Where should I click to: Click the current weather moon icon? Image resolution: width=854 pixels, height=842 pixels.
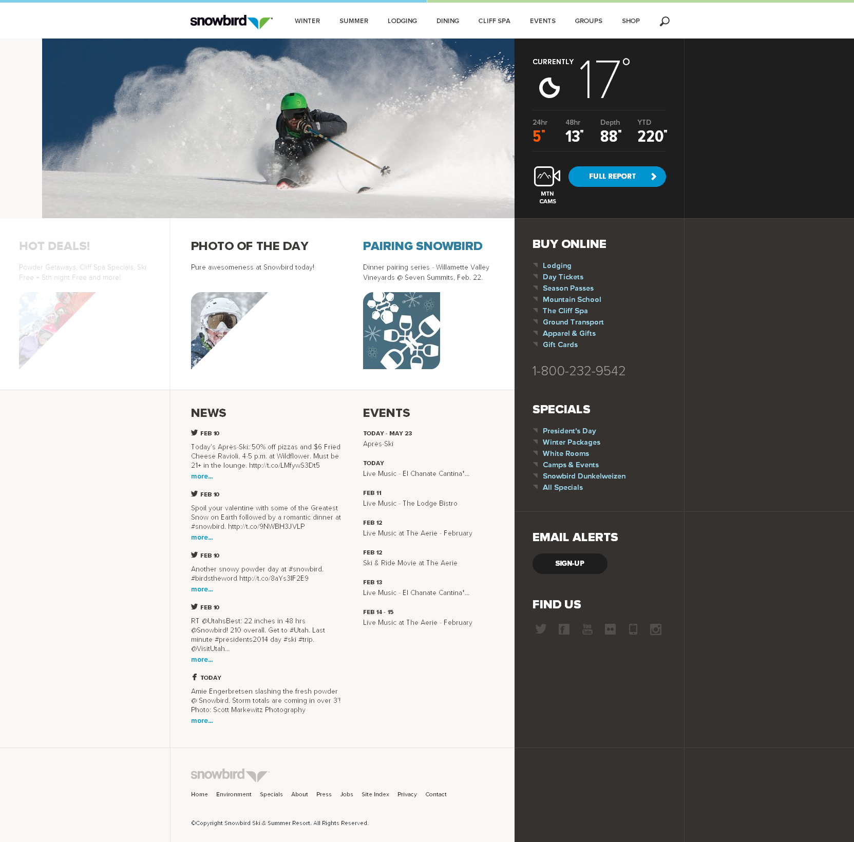coord(549,87)
